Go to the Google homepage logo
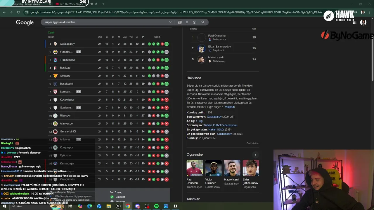 coord(25,22)
